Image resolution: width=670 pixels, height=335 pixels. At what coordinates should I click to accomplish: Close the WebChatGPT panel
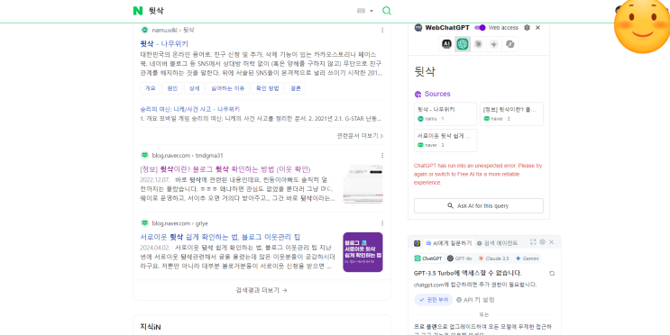click(538, 28)
